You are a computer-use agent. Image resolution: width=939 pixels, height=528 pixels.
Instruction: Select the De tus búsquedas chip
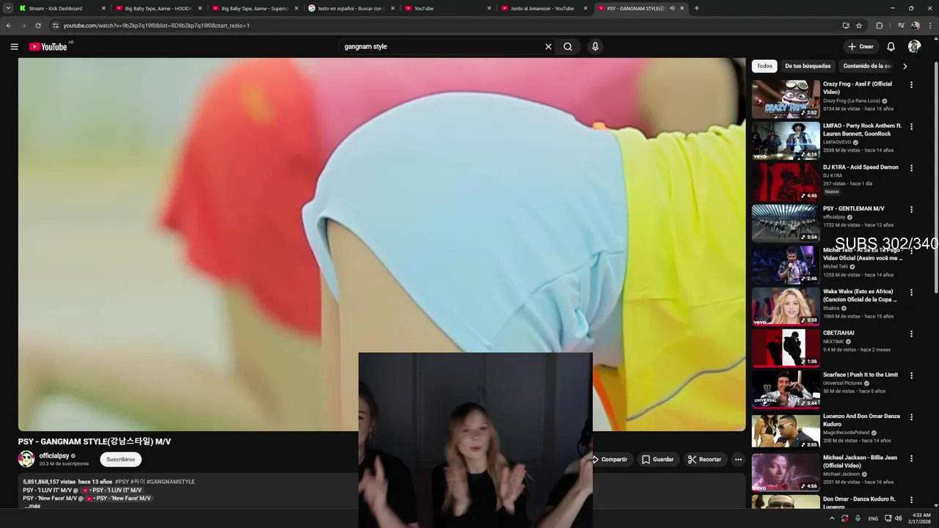808,66
